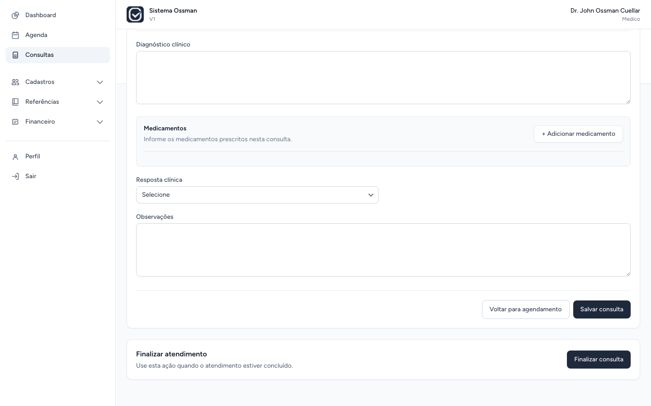651x406 pixels.
Task: Expand the Referências section chevron
Action: [x=100, y=102]
